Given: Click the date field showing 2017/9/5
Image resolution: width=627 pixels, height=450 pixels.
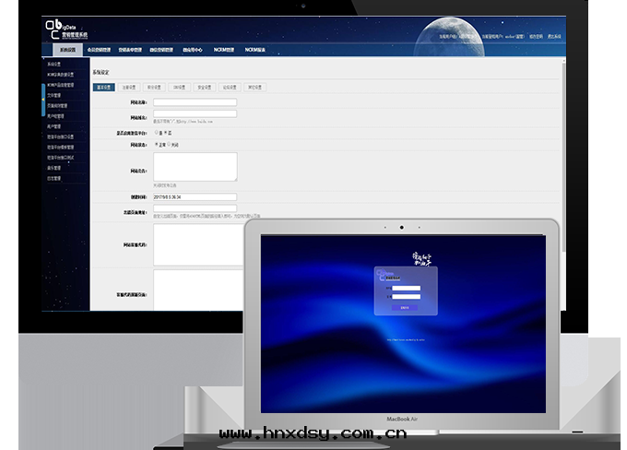Looking at the screenshot, I should point(195,196).
